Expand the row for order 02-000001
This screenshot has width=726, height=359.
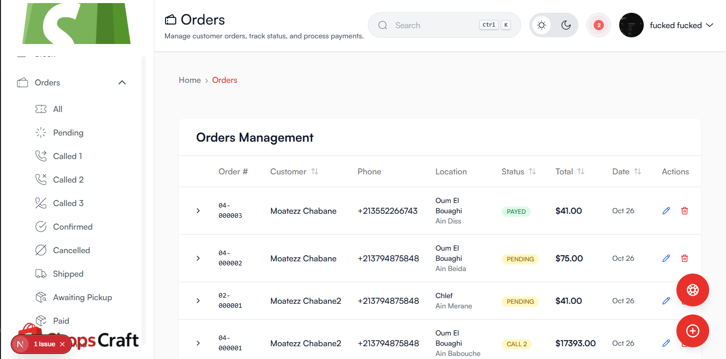(x=198, y=301)
